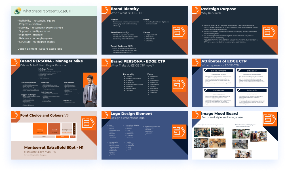Click the 'Attributes of EDGE CTP' heading
Screen dimensions: 287x173
[224, 61]
